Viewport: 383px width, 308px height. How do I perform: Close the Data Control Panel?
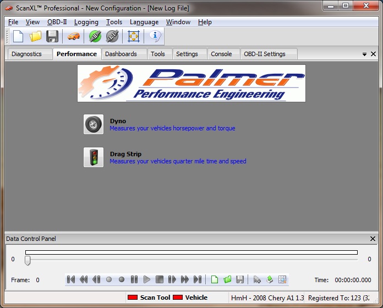373,239
